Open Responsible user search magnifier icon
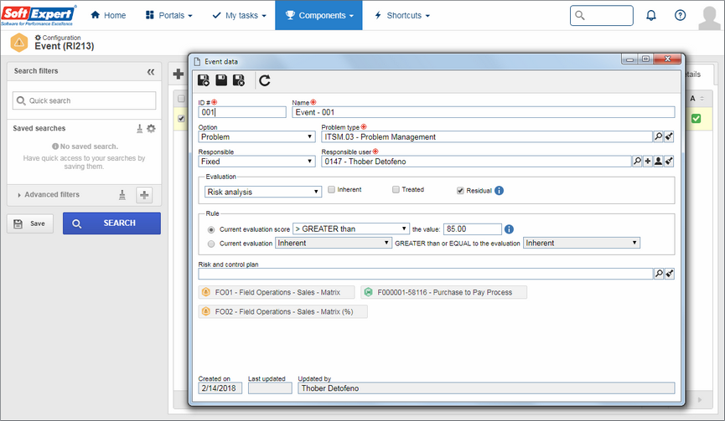Image resolution: width=725 pixels, height=421 pixels. tap(637, 161)
